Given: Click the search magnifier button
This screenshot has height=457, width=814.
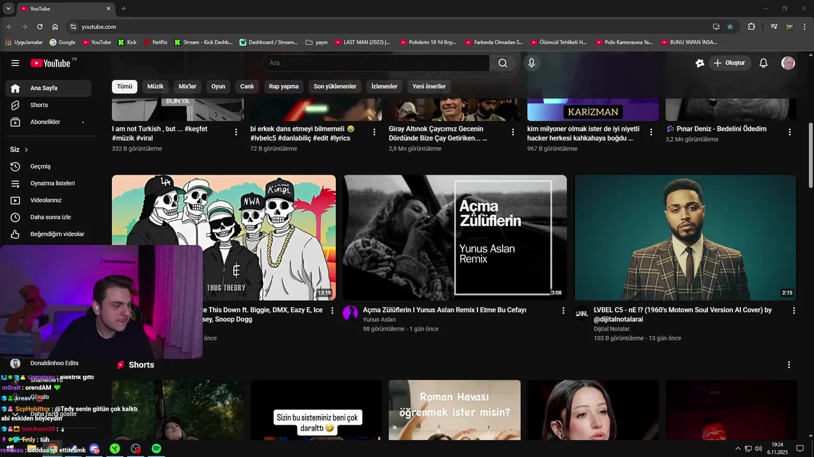Looking at the screenshot, I should [x=503, y=63].
